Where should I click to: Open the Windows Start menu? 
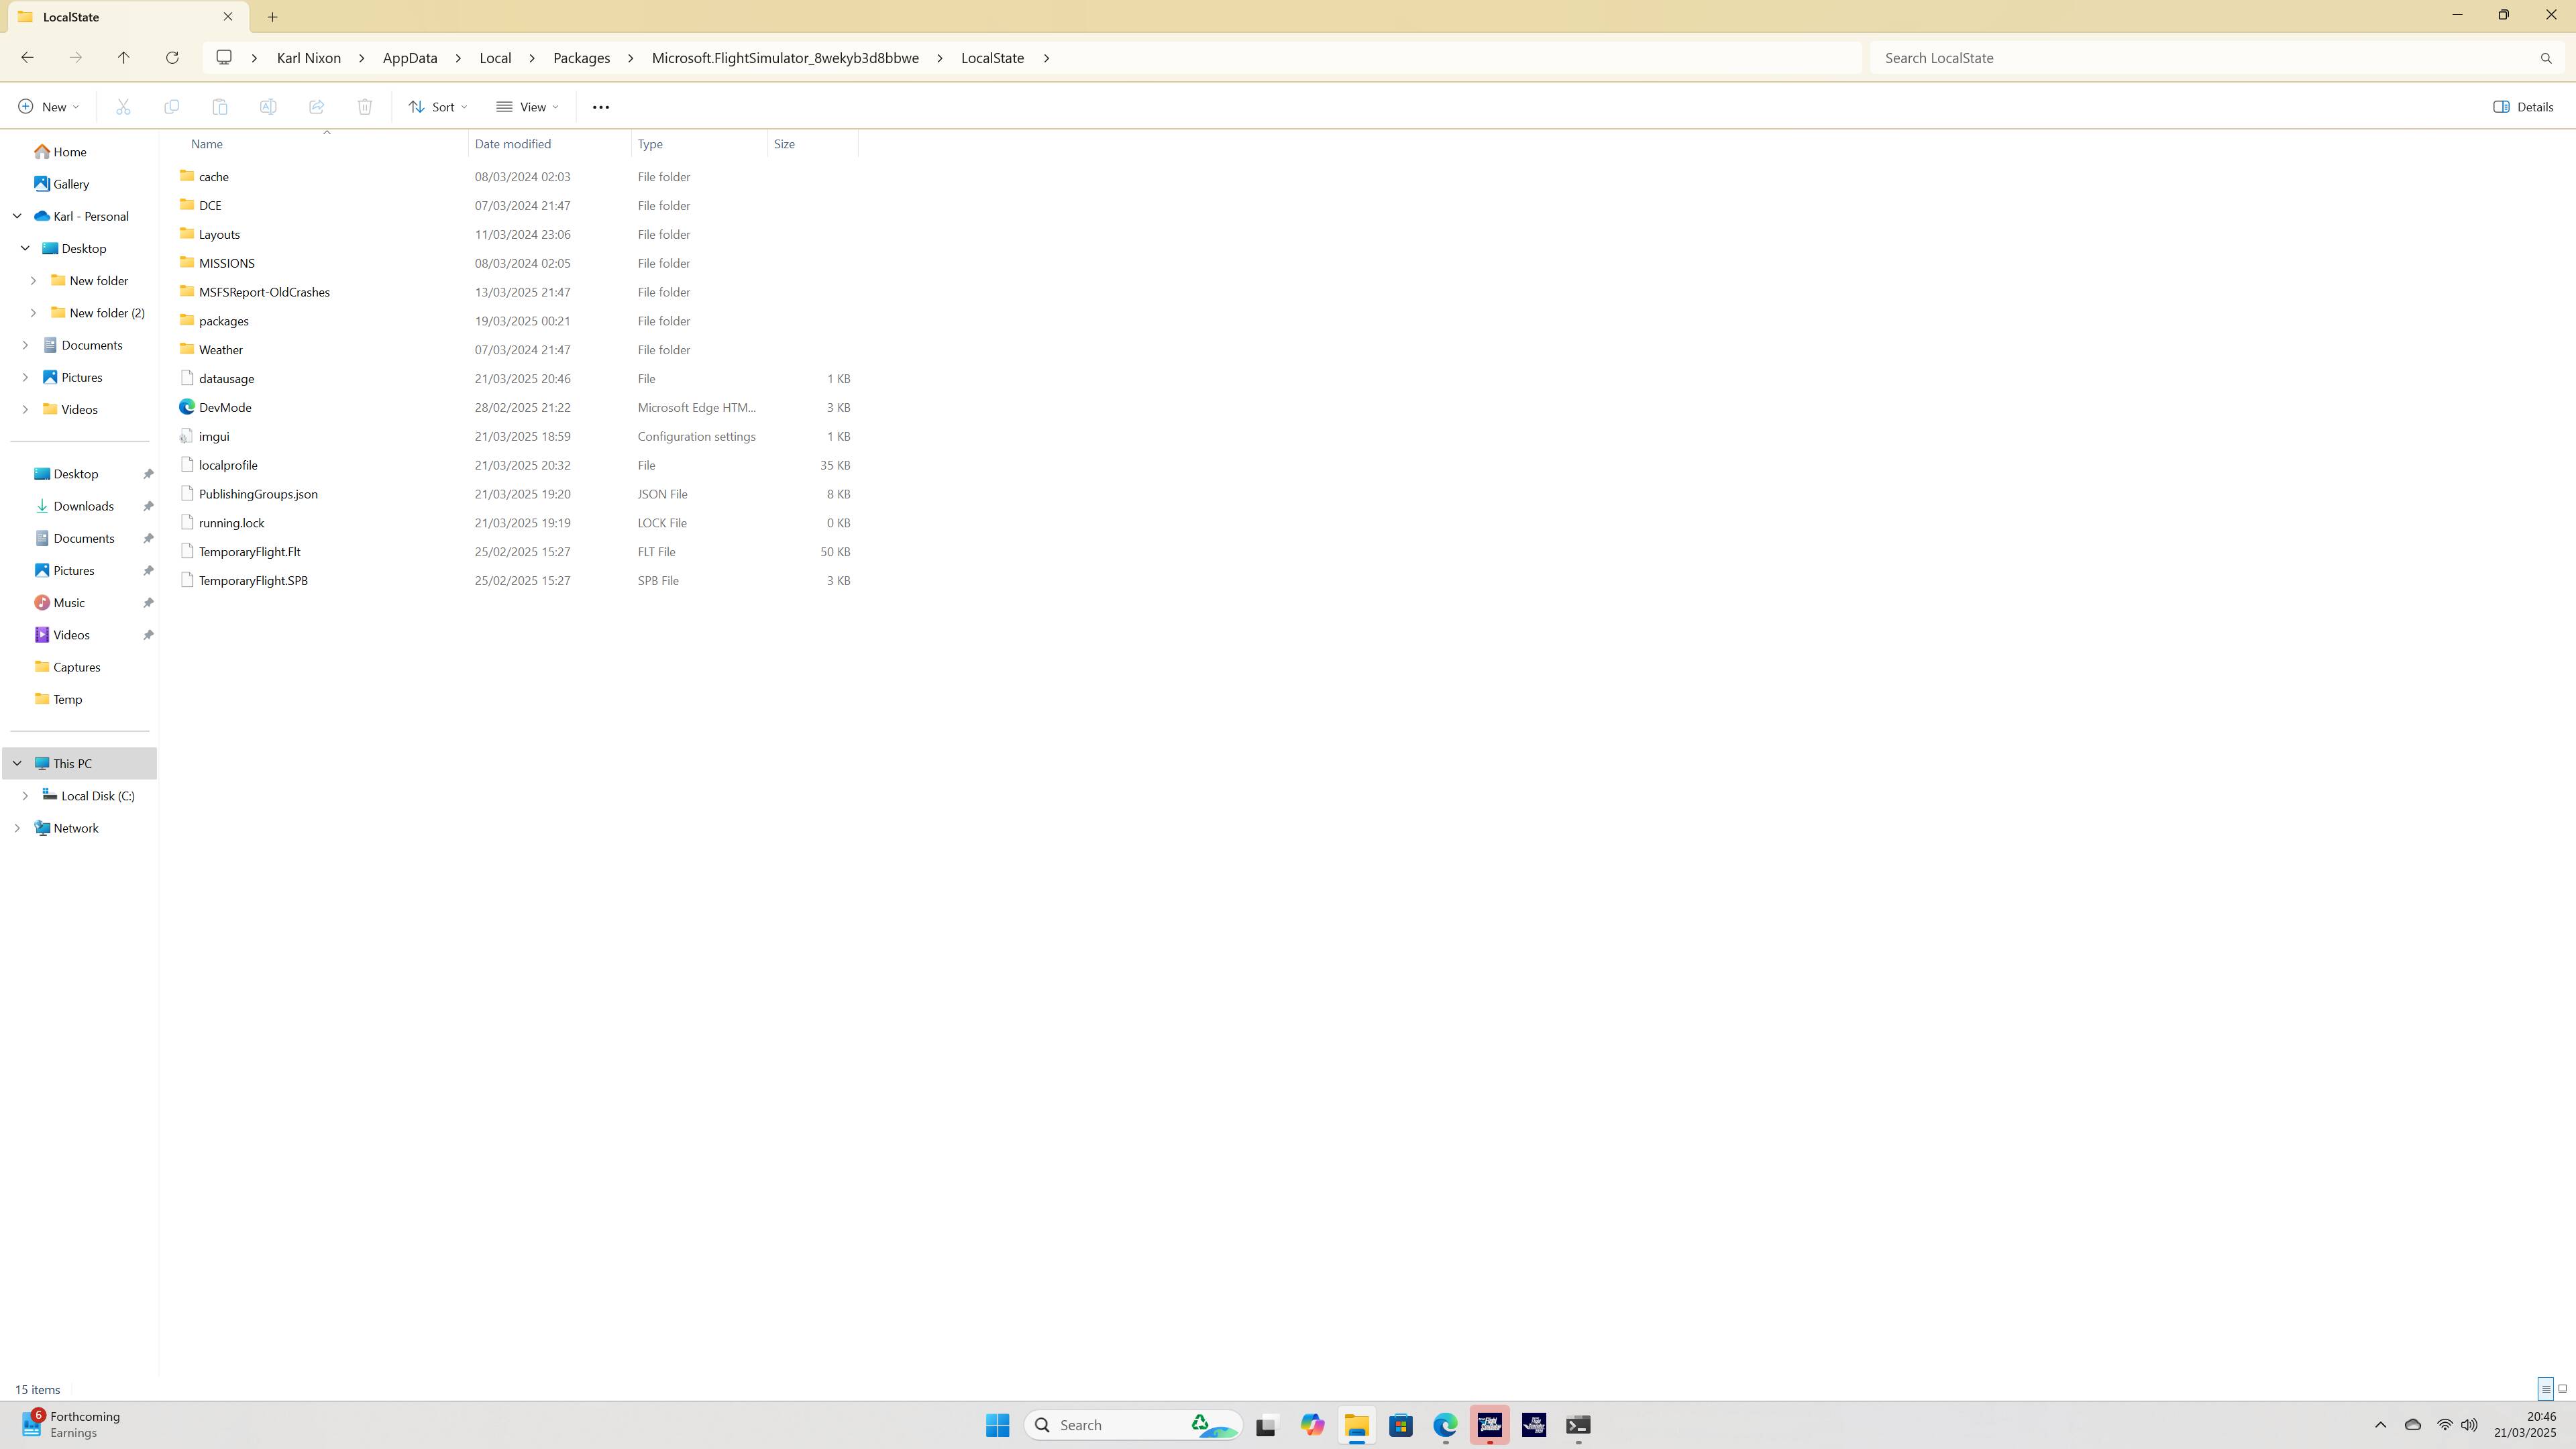pos(997,1425)
